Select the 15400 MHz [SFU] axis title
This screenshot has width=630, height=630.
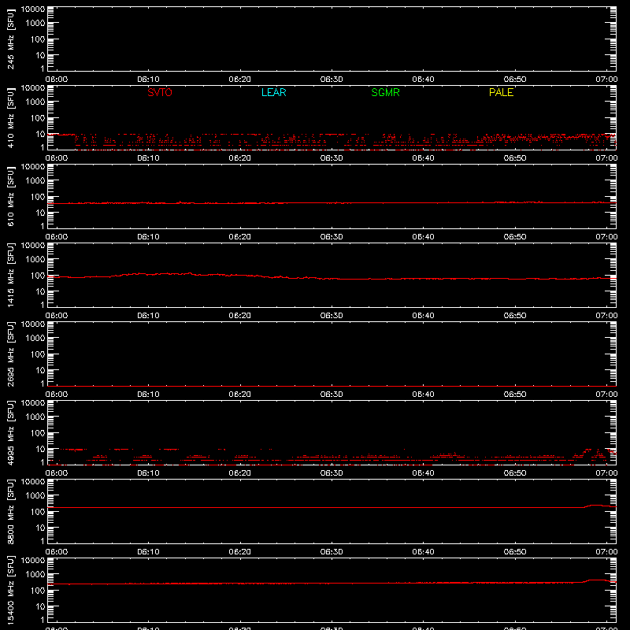(x=11, y=590)
